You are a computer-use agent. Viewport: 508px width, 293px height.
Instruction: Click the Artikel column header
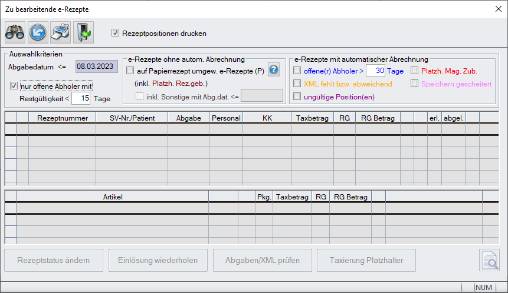pos(112,197)
